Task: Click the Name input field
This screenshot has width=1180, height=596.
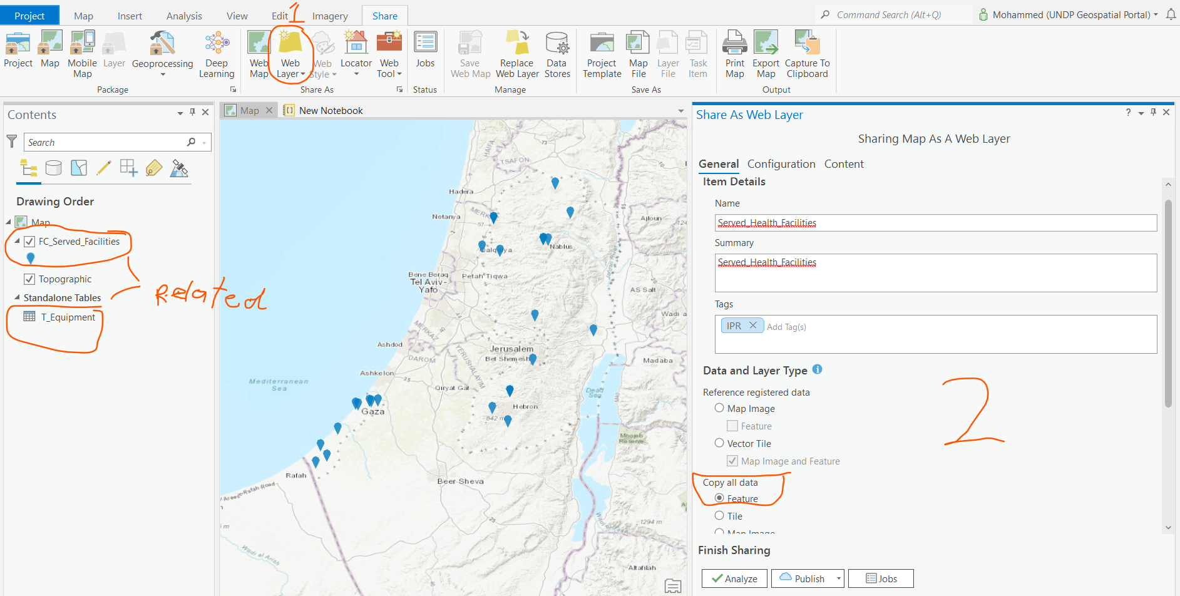Action: [936, 223]
